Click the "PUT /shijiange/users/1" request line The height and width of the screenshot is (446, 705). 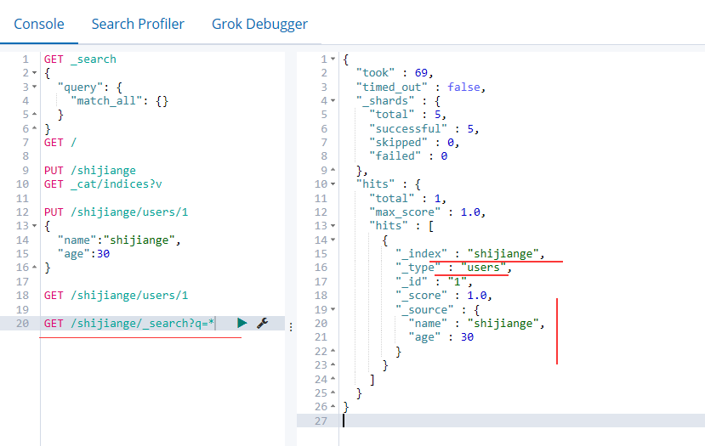116,212
